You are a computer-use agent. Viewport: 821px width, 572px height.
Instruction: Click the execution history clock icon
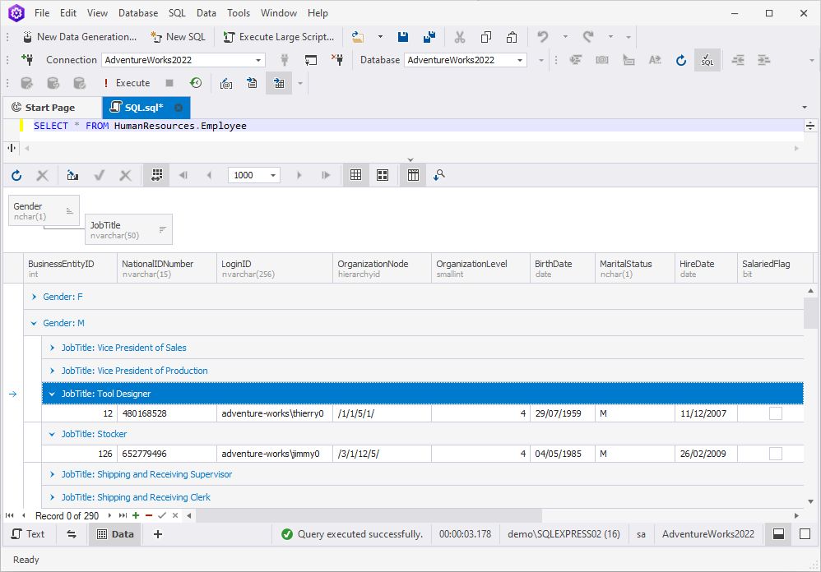pos(196,83)
